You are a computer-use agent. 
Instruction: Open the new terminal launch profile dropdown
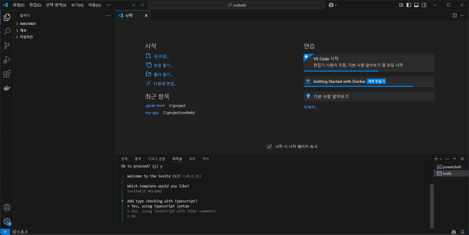point(441,159)
